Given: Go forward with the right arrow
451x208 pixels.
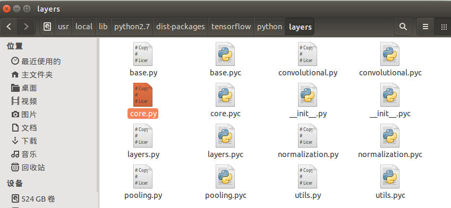Looking at the screenshot, I should (x=26, y=27).
